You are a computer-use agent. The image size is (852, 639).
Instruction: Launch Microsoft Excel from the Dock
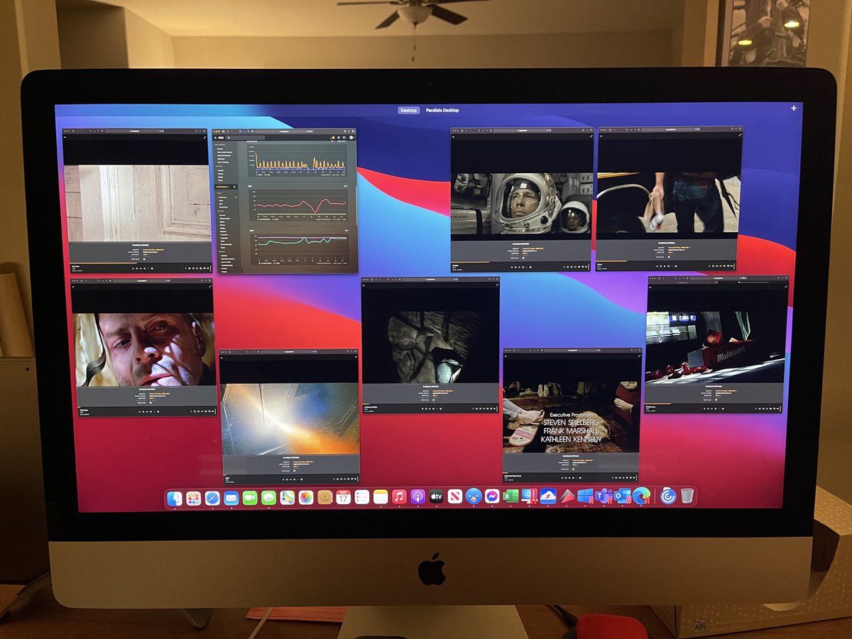(510, 497)
